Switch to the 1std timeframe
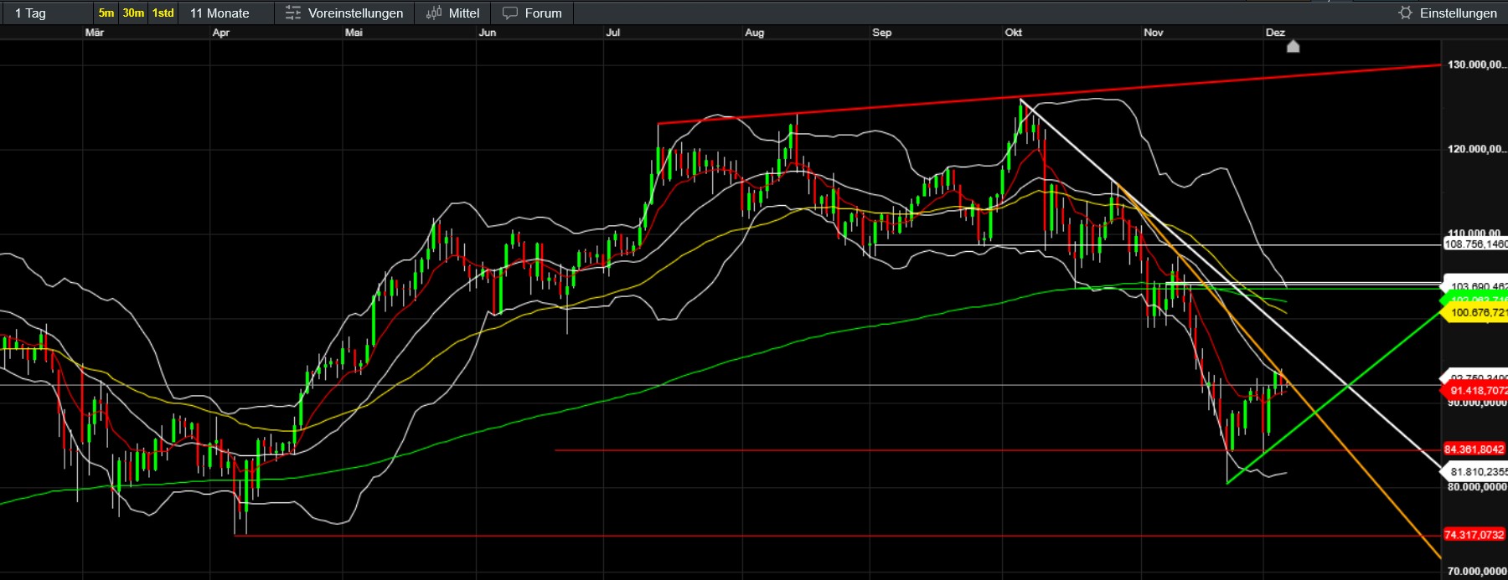The width and height of the screenshot is (1508, 580). point(163,13)
